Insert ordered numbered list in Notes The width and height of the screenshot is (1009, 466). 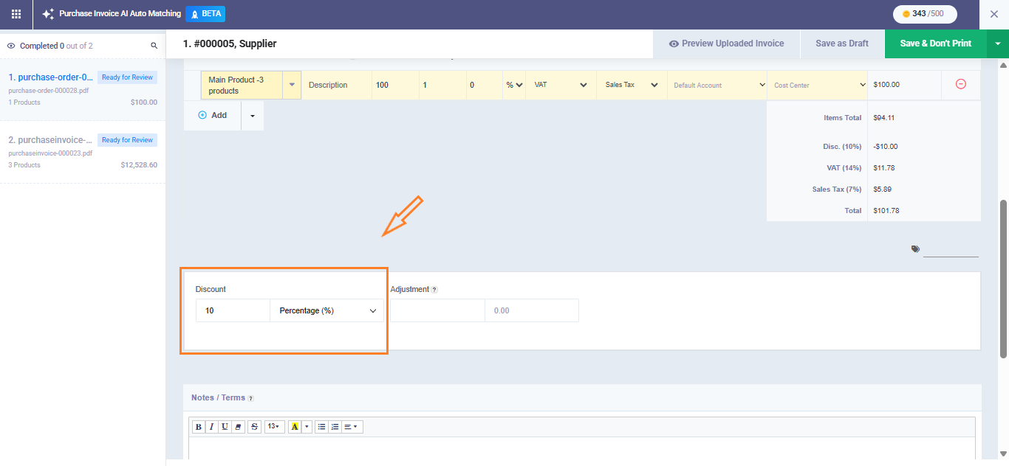coord(335,427)
